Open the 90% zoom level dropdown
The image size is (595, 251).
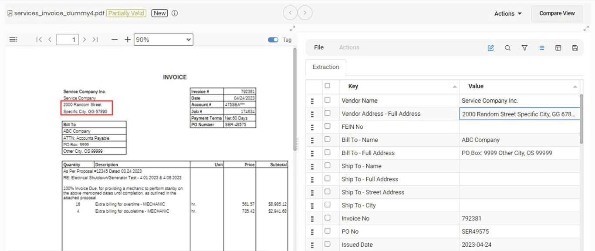(x=163, y=40)
